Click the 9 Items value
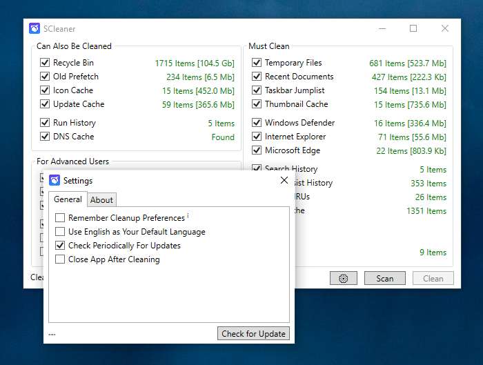483x365 pixels. (433, 253)
